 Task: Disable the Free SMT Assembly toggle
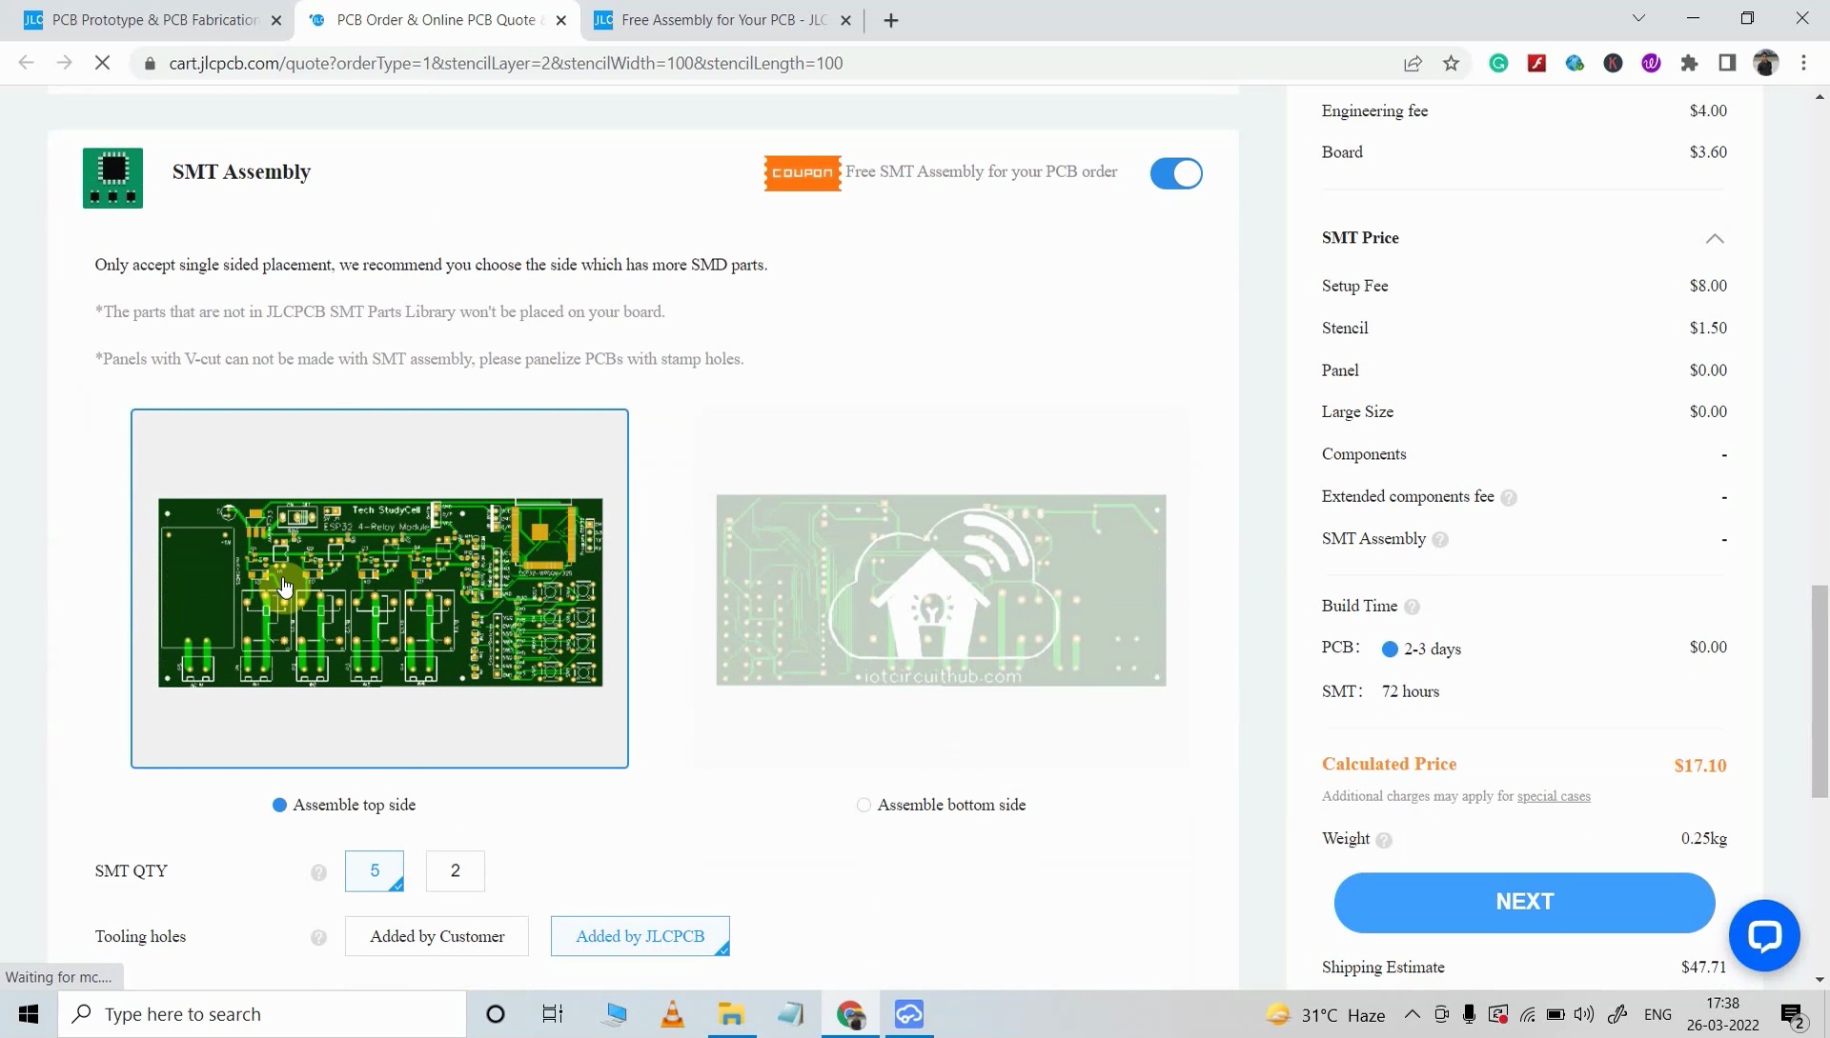pos(1176,173)
